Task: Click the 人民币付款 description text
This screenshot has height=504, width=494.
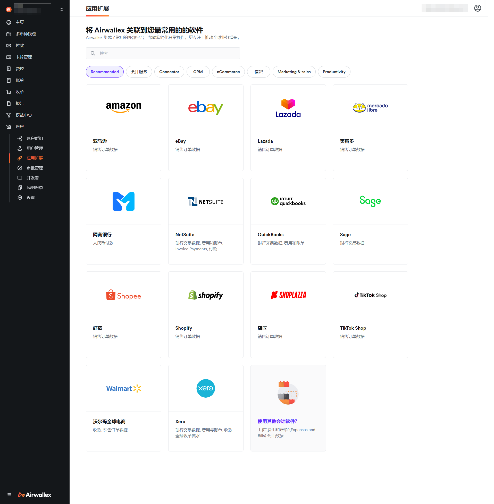Action: (103, 243)
